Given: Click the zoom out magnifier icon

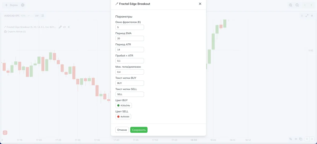Looking at the screenshot, I should point(297,5).
